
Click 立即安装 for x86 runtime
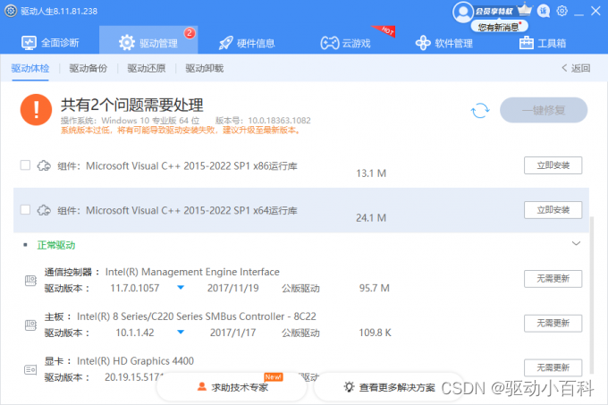pos(553,165)
